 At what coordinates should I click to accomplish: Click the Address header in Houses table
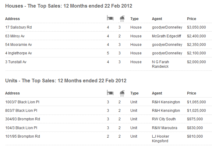click(12, 19)
